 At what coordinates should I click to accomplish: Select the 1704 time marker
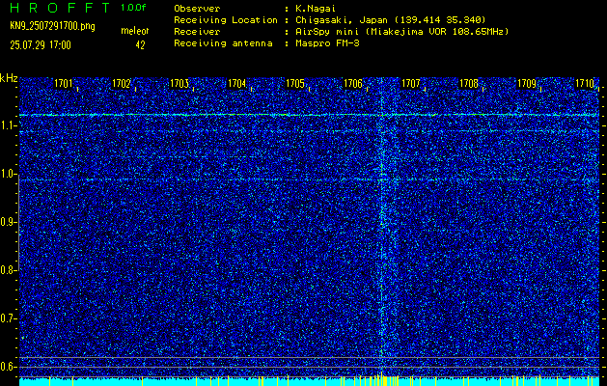click(x=237, y=83)
